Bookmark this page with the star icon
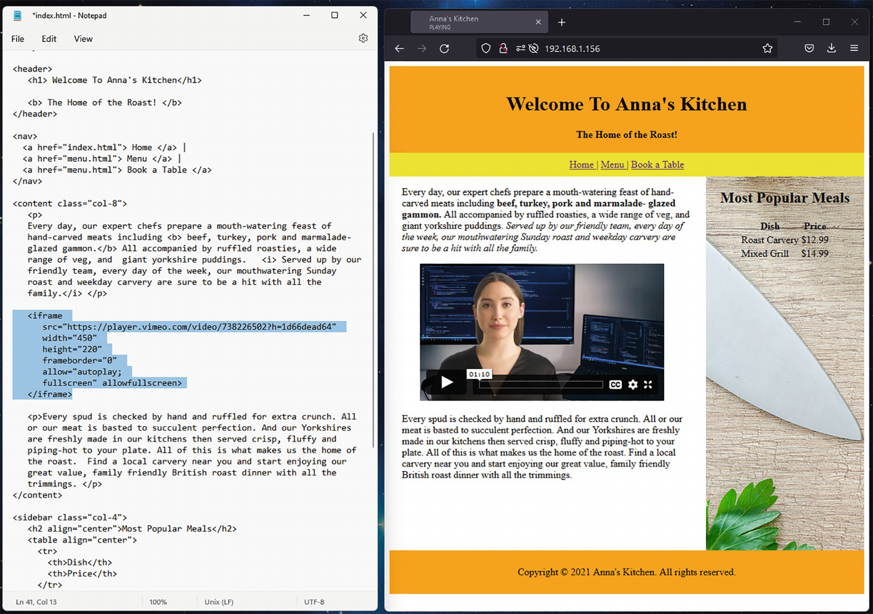873x614 pixels. pyautogui.click(x=767, y=48)
